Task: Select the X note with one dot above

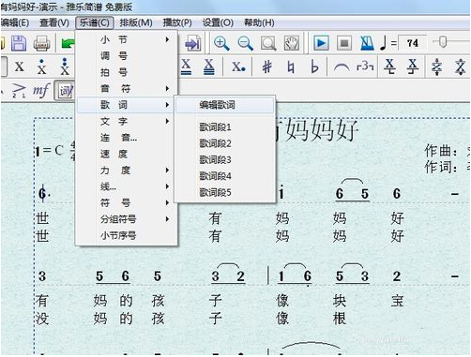Action: 41,67
